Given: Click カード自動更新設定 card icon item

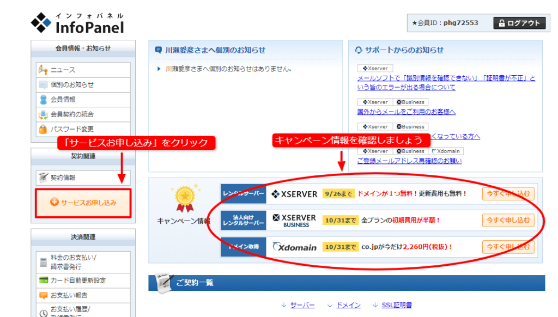Looking at the screenshot, I should [x=78, y=281].
